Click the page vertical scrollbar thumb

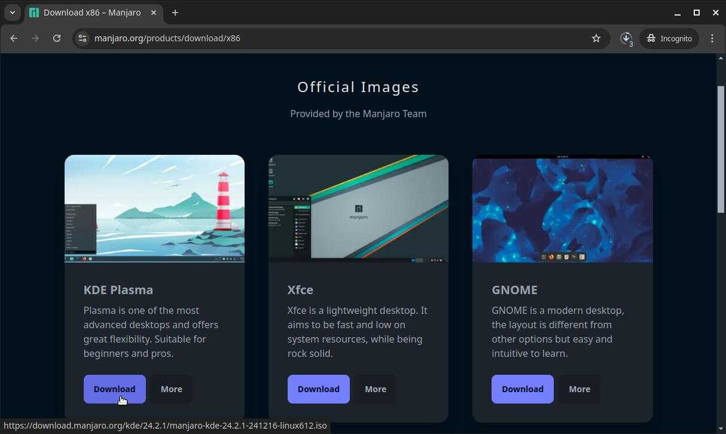point(721,149)
